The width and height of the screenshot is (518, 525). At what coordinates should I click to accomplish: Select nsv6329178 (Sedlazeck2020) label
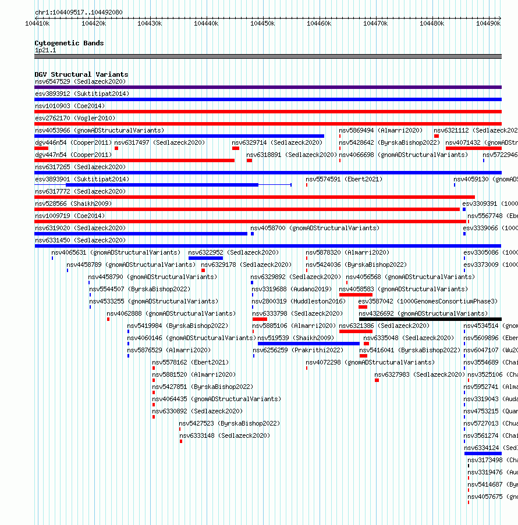pyautogui.click(x=246, y=265)
